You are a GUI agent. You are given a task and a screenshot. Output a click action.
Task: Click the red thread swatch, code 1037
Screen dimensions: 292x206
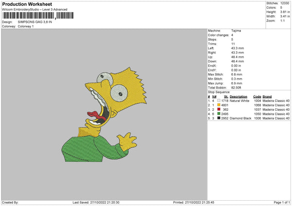tap(219, 109)
